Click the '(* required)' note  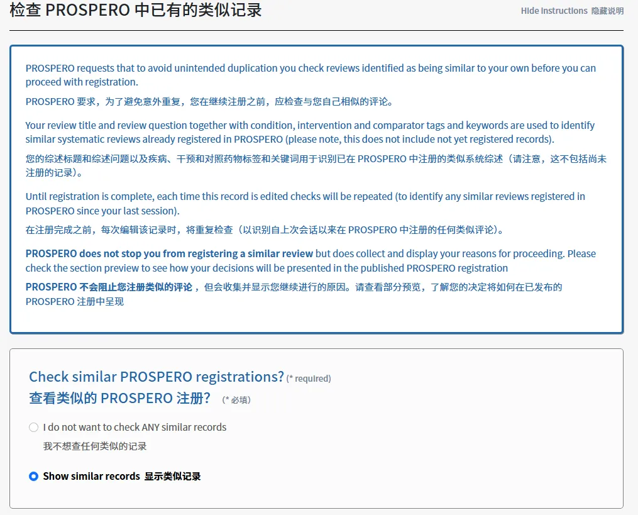coord(309,379)
